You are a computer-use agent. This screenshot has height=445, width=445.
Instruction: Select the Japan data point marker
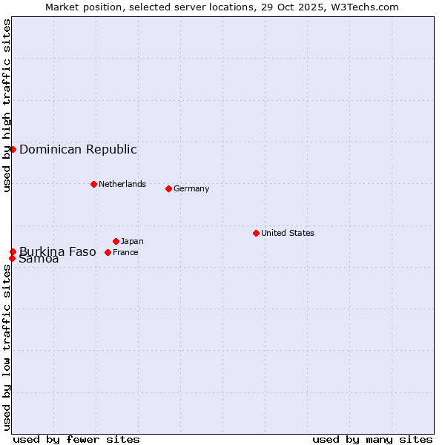[x=116, y=241]
